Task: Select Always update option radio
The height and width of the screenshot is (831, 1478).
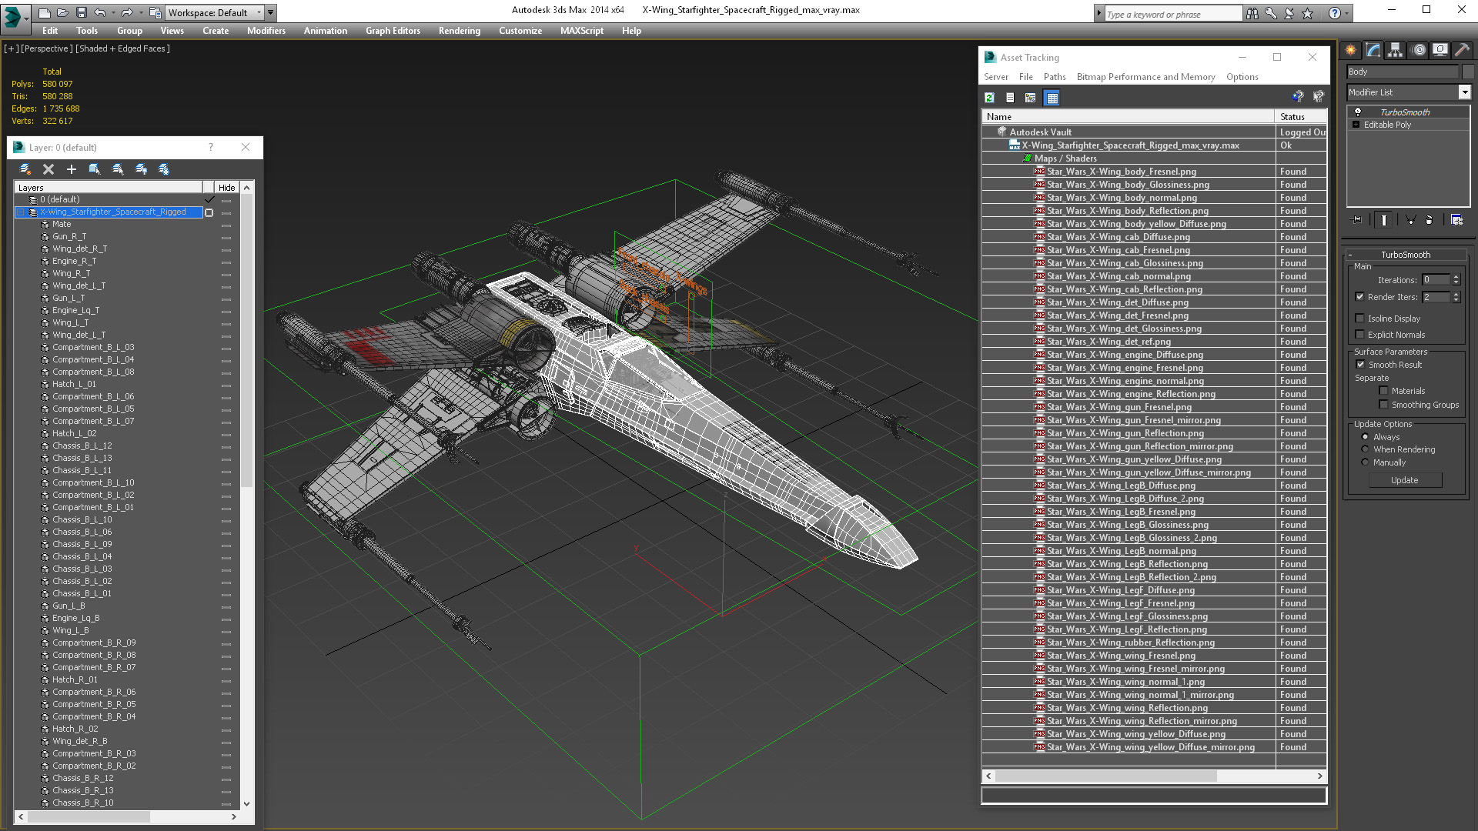Action: [x=1365, y=437]
